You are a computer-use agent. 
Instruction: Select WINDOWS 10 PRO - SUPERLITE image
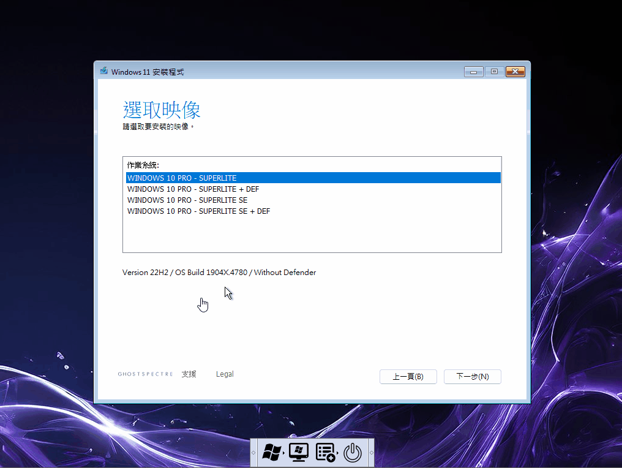click(x=182, y=178)
